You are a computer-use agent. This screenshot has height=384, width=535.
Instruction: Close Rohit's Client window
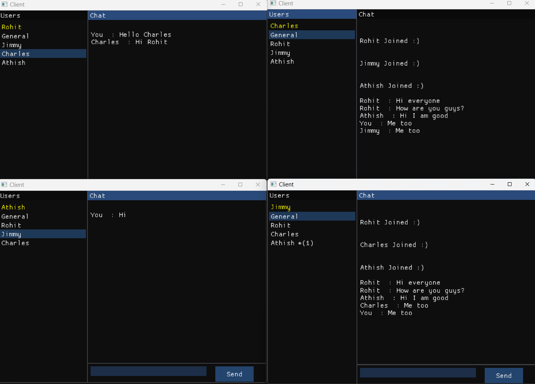(x=258, y=4)
